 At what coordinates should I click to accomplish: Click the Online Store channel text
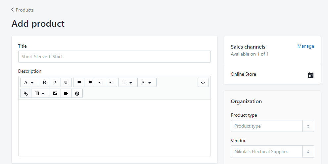click(243, 74)
